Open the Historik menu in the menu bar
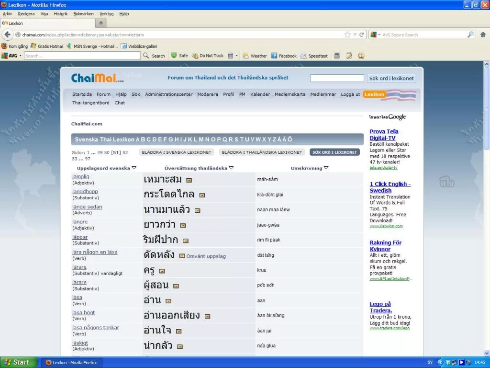This screenshot has width=490, height=368. pos(61,14)
